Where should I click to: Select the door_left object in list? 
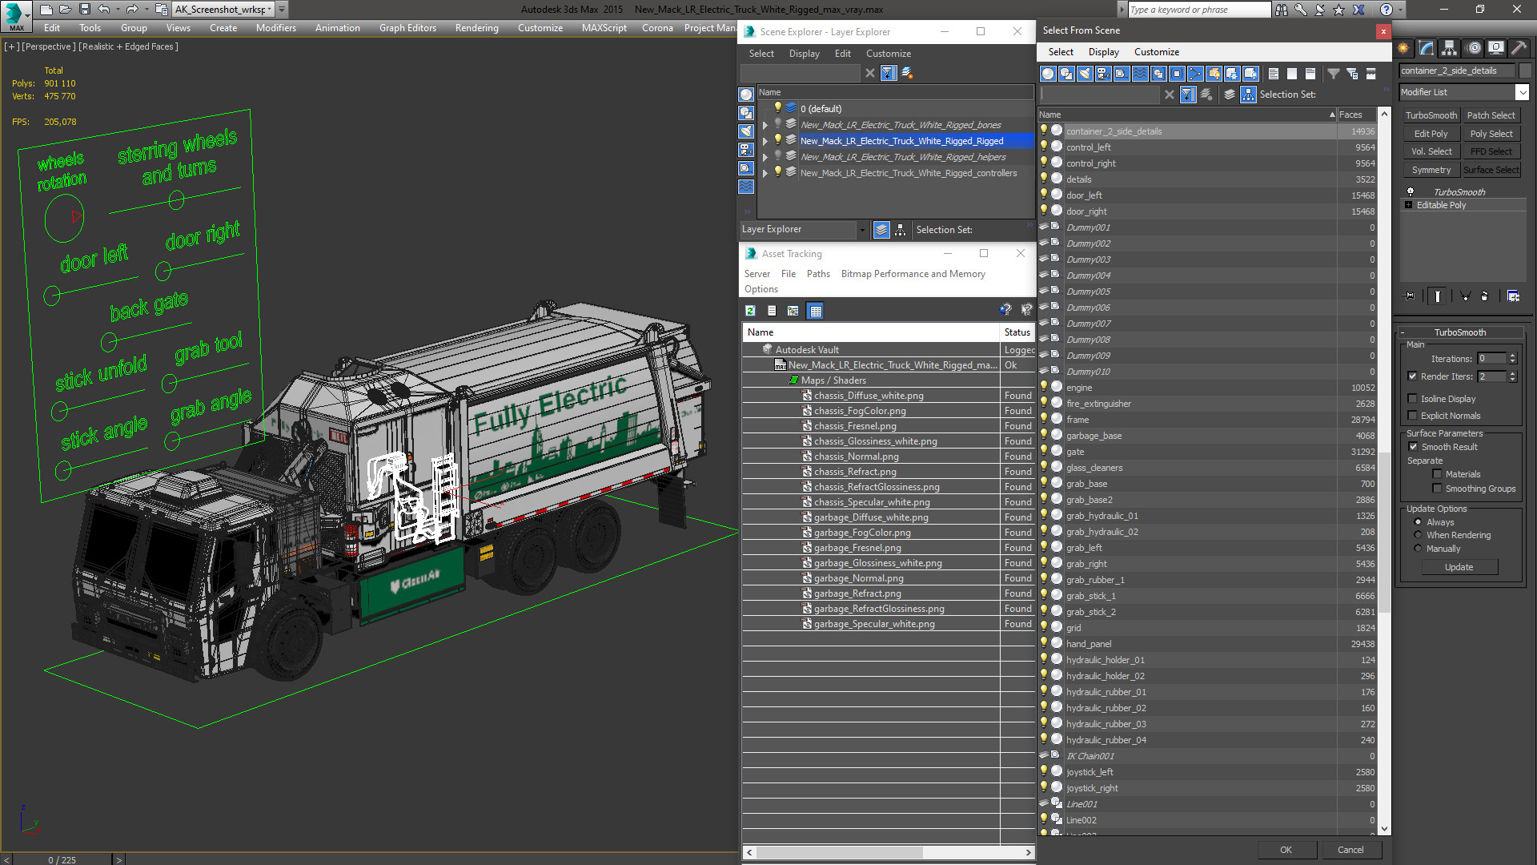(x=1084, y=195)
